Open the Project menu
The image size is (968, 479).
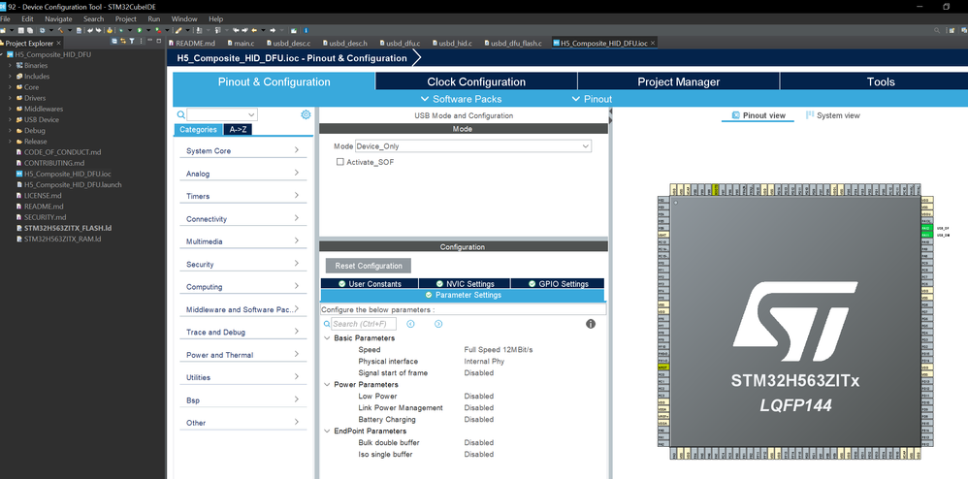pyautogui.click(x=125, y=19)
